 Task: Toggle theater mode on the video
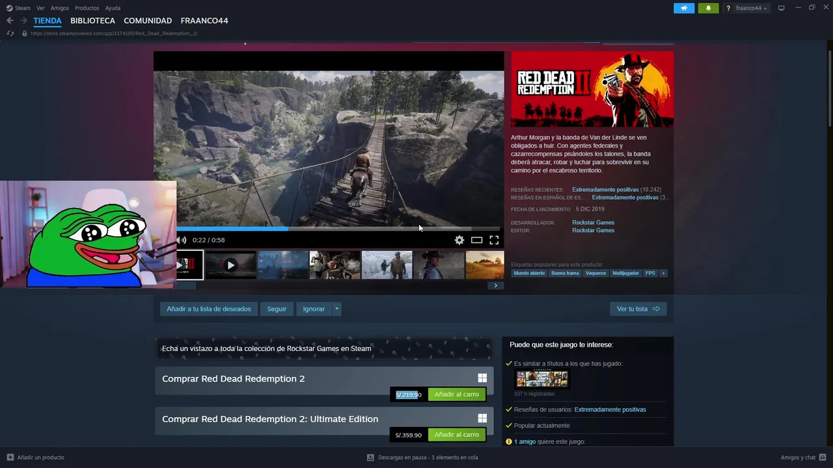[476, 240]
